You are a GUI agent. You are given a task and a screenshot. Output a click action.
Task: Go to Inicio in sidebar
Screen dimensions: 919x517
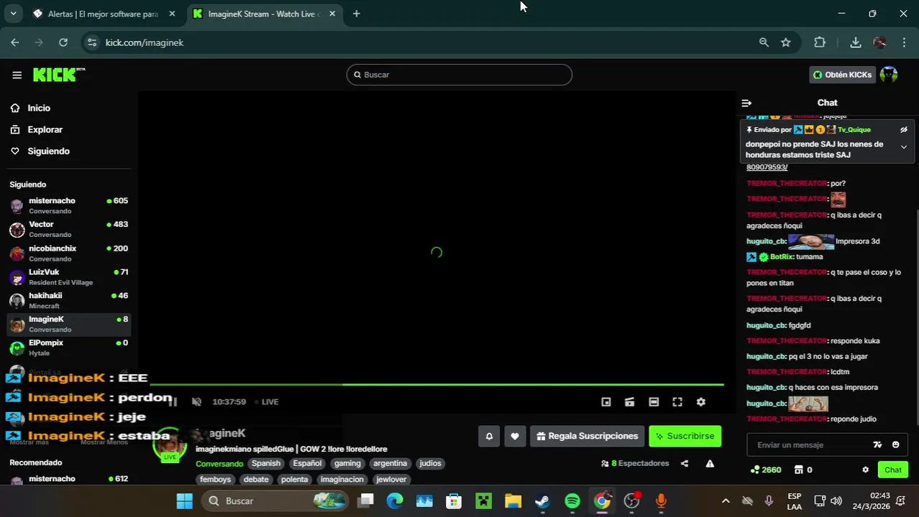pos(39,108)
